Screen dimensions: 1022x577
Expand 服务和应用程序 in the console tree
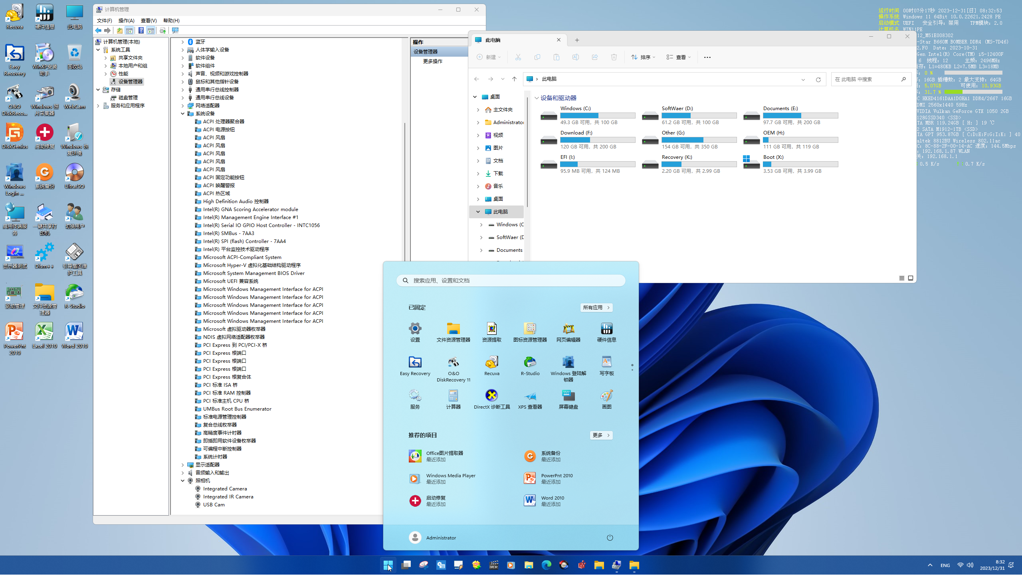98,106
